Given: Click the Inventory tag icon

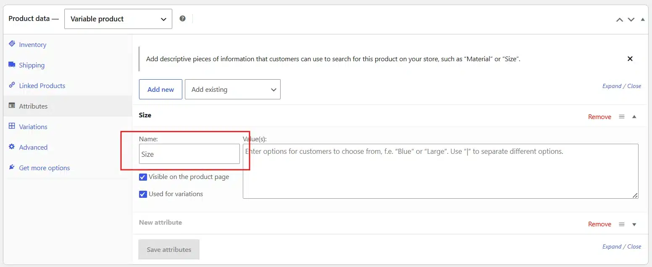Looking at the screenshot, I should [12, 44].
